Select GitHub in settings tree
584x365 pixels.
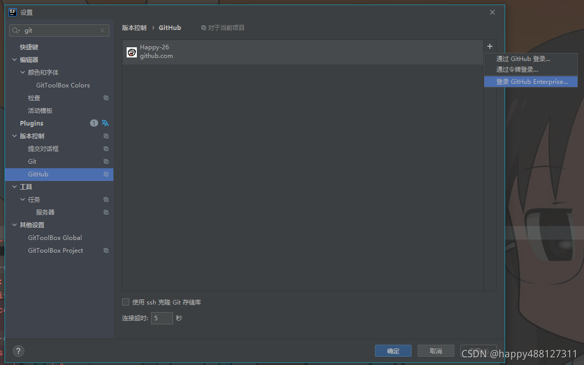59,174
